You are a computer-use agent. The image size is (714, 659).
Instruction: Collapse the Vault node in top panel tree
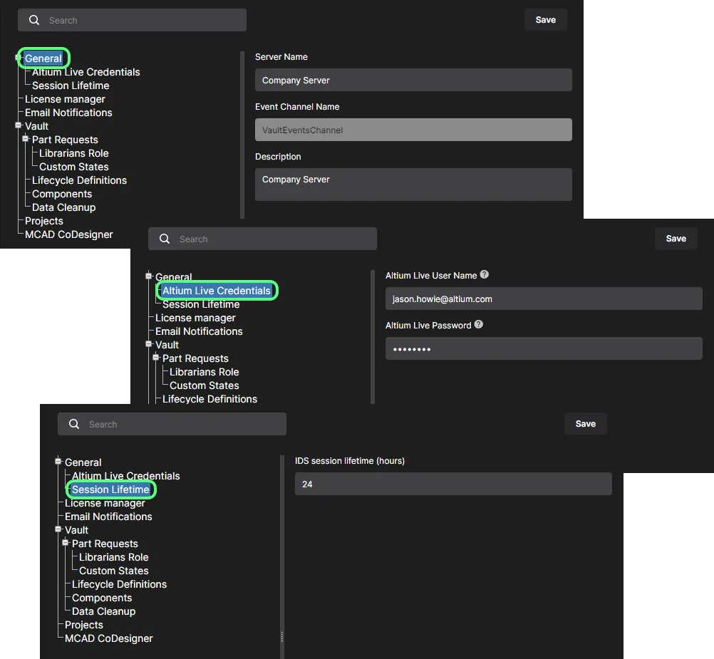pos(19,125)
